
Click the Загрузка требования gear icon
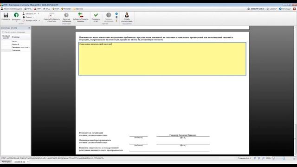pos(66,15)
